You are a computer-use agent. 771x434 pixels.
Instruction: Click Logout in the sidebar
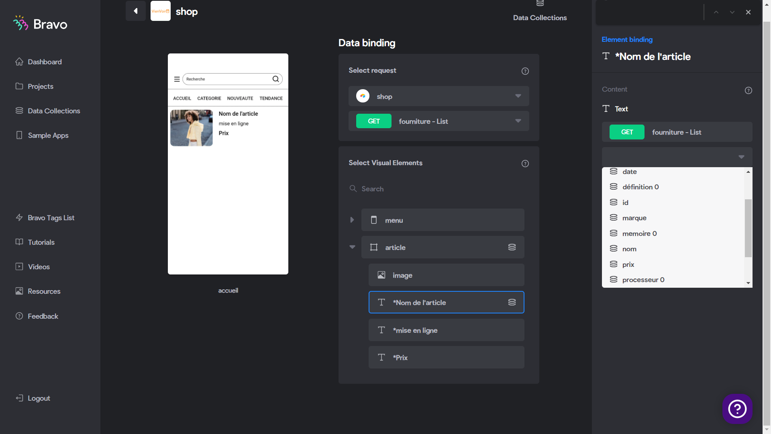[x=39, y=398]
